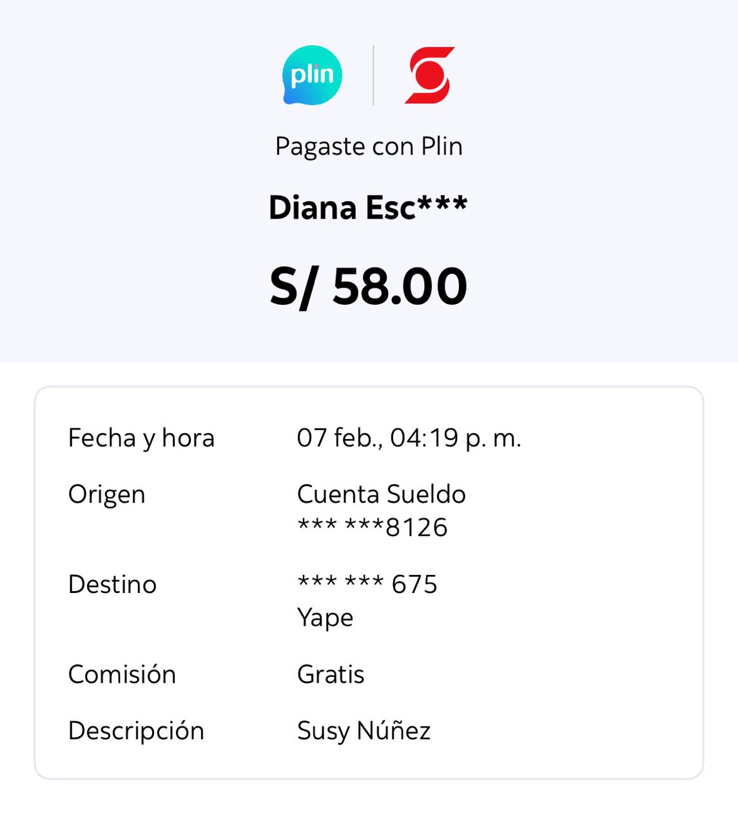Select the 'Pagaste con Plin' heading
The width and height of the screenshot is (738, 825).
(x=369, y=146)
